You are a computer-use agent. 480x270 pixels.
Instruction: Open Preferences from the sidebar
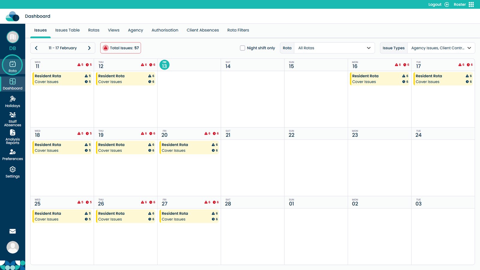coord(13,155)
